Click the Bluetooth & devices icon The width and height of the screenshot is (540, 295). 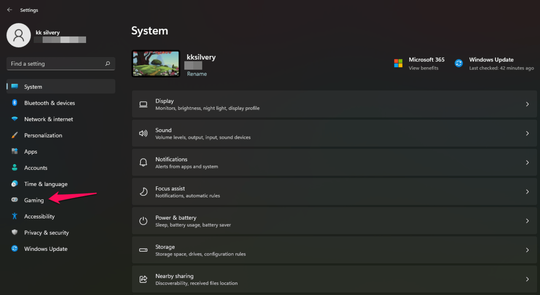15,103
